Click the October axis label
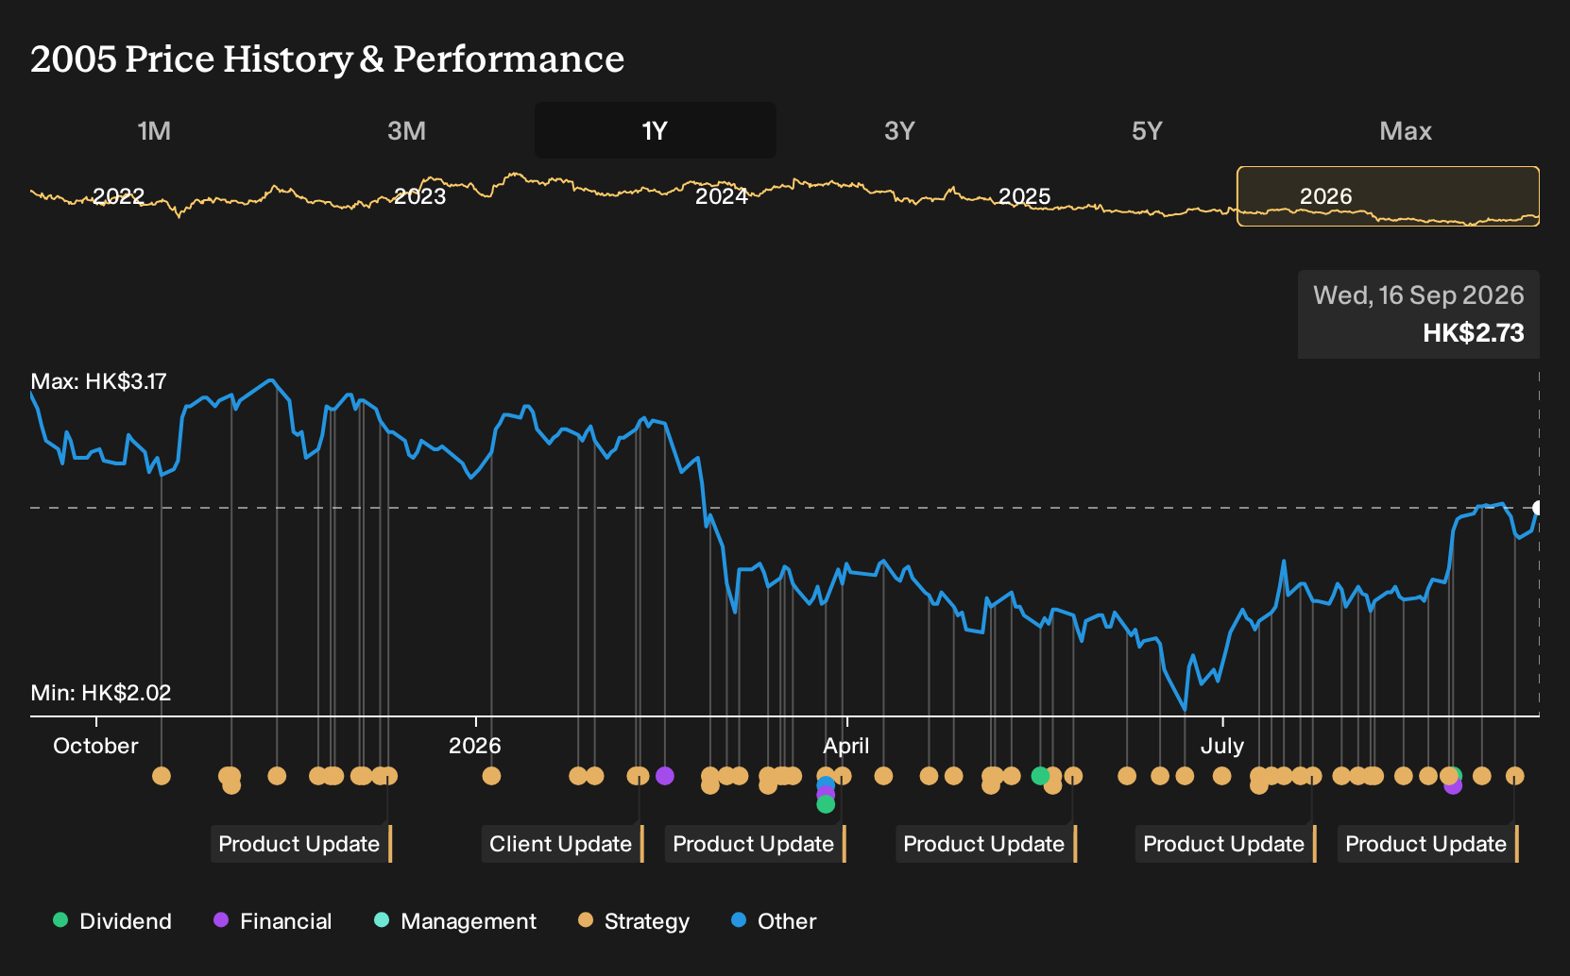1570x976 pixels. click(x=95, y=746)
